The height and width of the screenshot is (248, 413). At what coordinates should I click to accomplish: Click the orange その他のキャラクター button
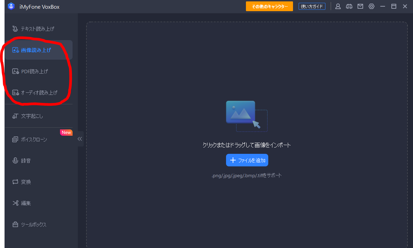coord(269,7)
